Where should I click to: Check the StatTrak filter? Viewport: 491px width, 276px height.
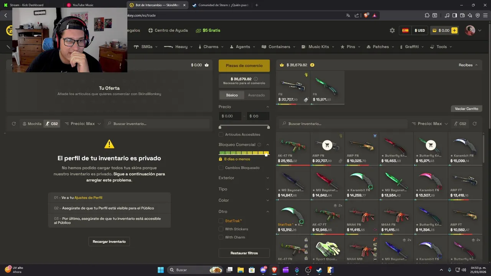coord(221,221)
